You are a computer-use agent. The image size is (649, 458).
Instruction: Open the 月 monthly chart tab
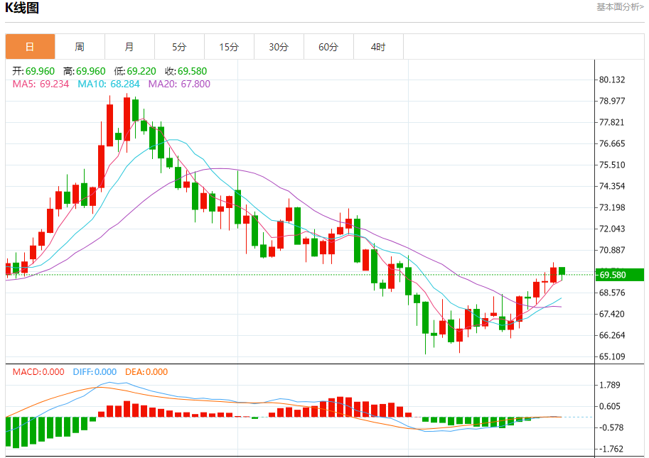click(129, 47)
